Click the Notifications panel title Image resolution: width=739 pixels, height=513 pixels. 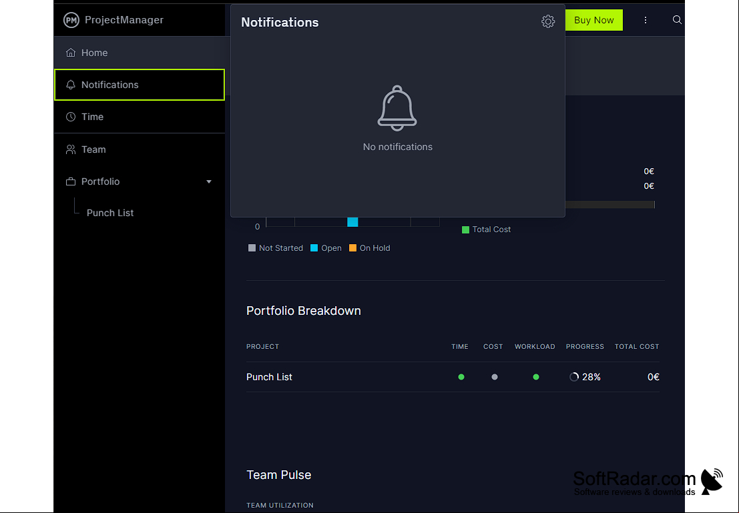pos(280,23)
